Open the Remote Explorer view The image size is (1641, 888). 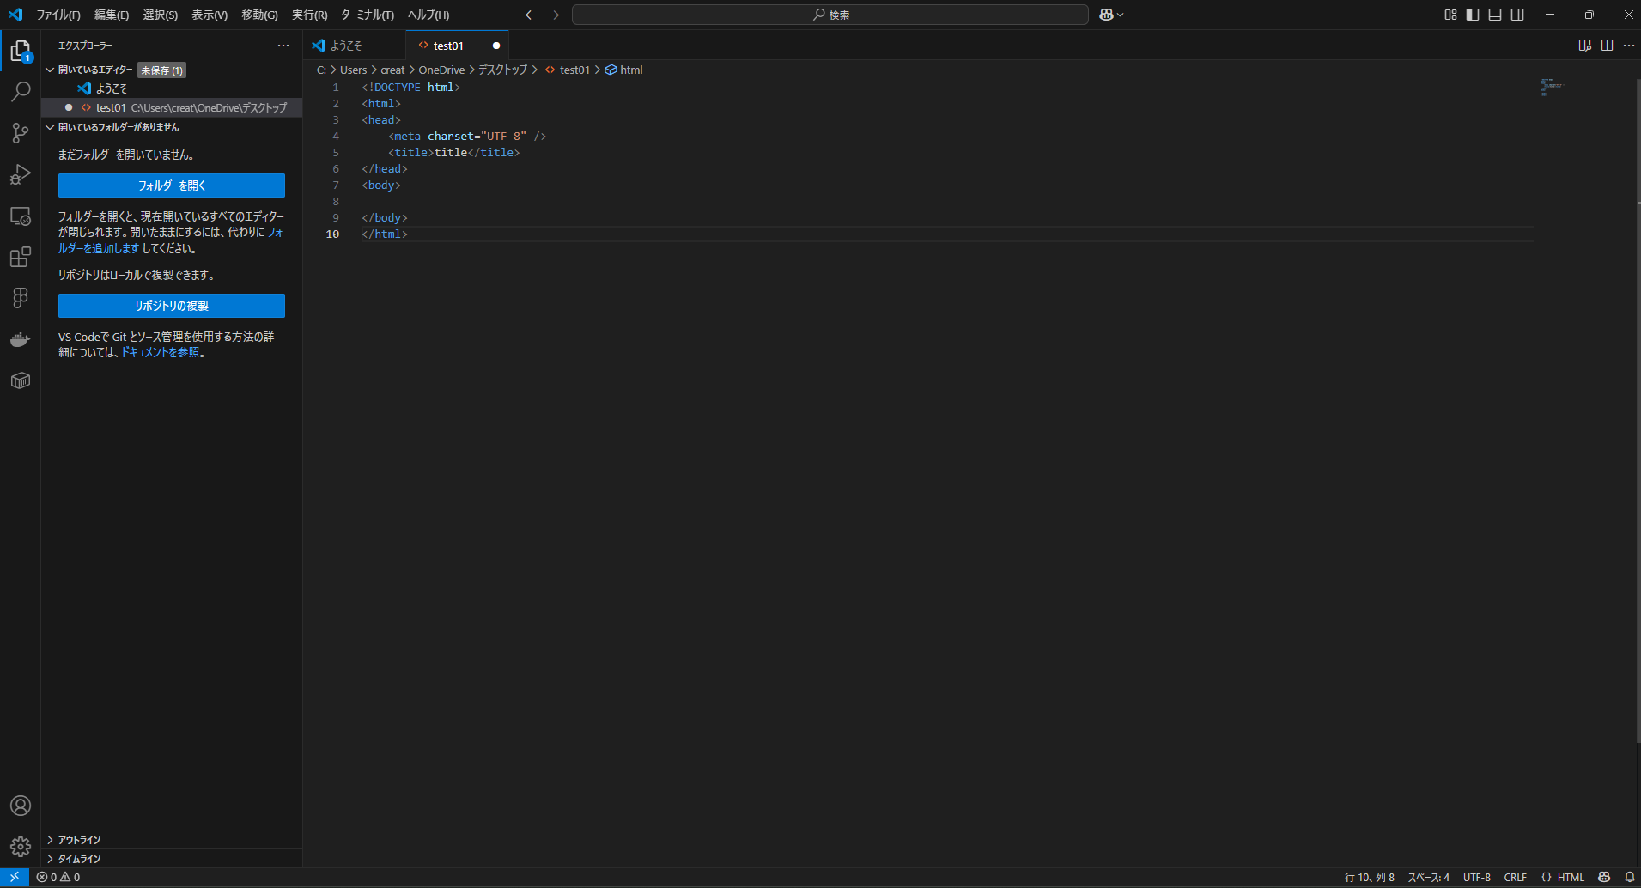(21, 216)
